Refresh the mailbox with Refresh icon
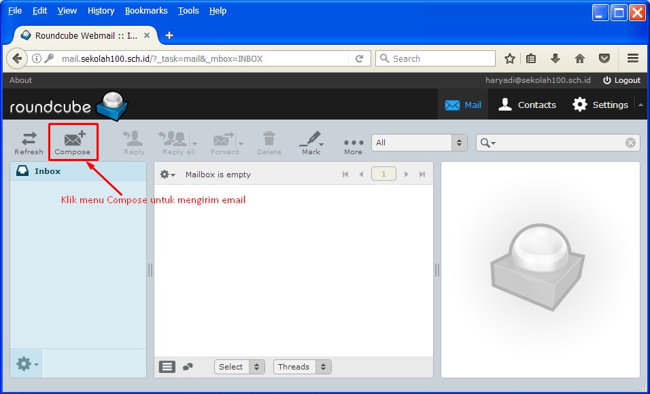Image resolution: width=650 pixels, height=394 pixels. pos(29,141)
